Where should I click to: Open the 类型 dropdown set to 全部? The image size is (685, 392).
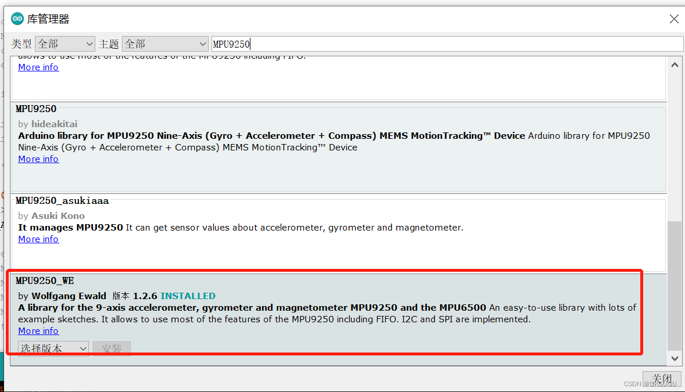pos(64,44)
